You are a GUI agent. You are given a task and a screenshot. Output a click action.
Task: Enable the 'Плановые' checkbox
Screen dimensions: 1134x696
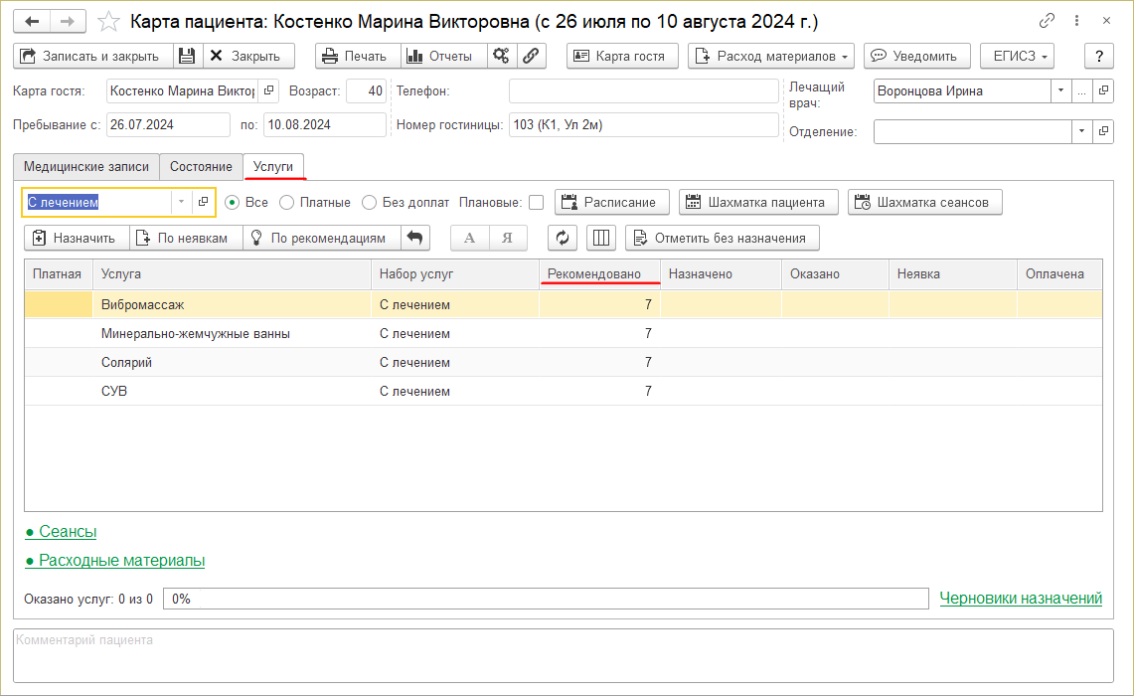click(536, 202)
